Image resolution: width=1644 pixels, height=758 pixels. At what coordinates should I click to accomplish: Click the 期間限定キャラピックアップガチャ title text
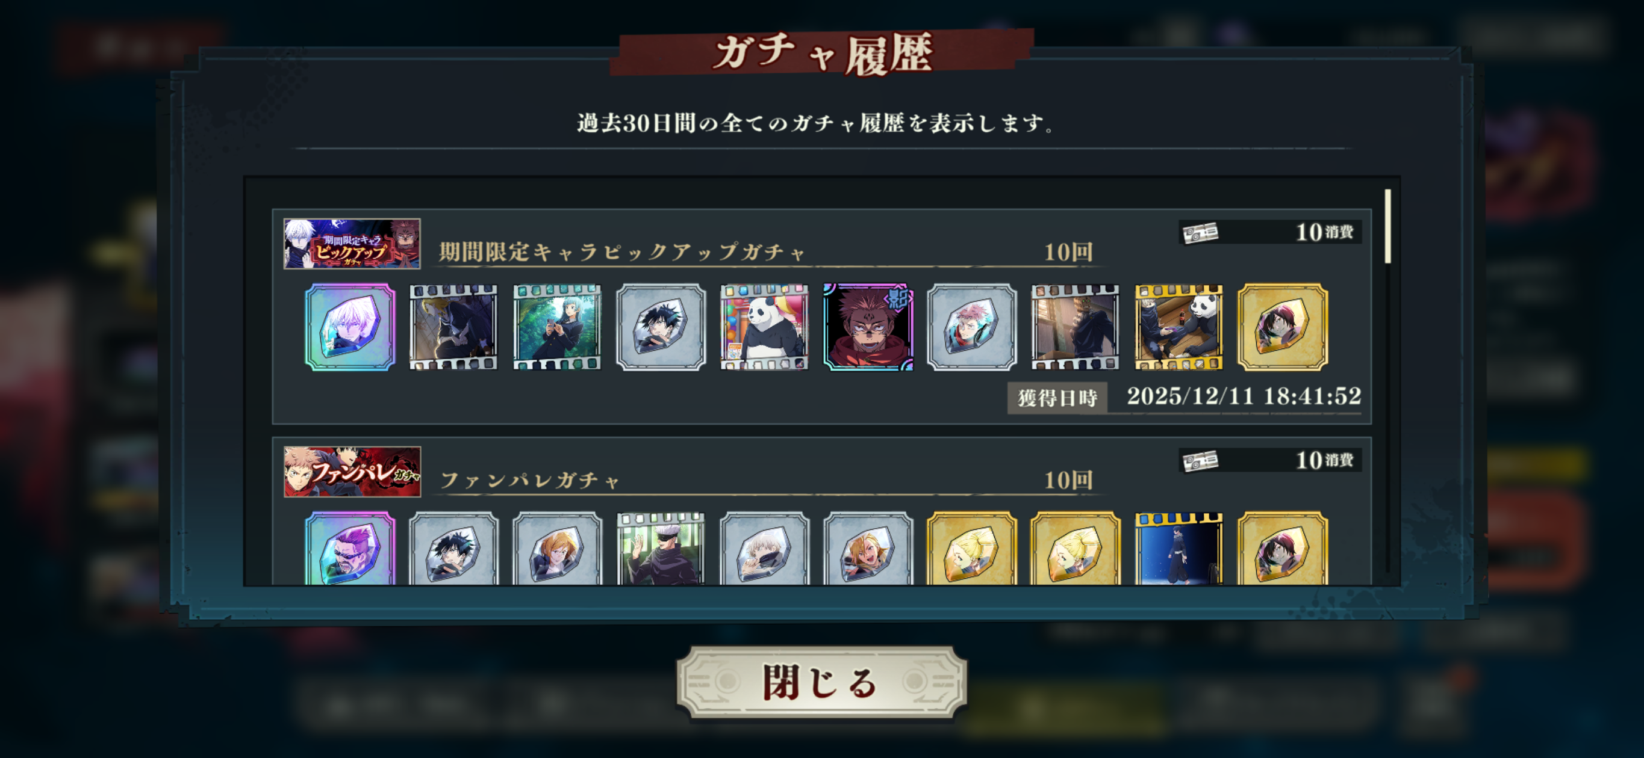pyautogui.click(x=622, y=252)
